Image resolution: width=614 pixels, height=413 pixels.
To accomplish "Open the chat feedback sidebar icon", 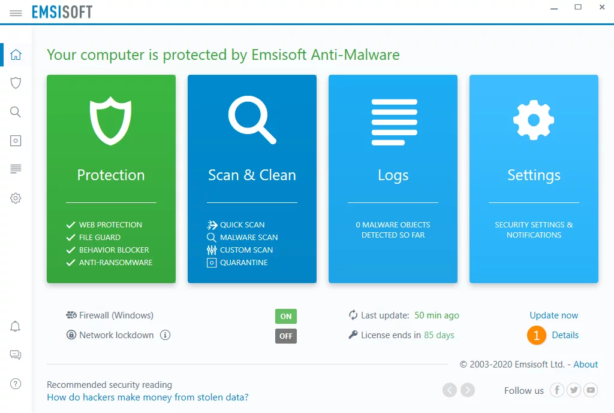I will [x=15, y=355].
